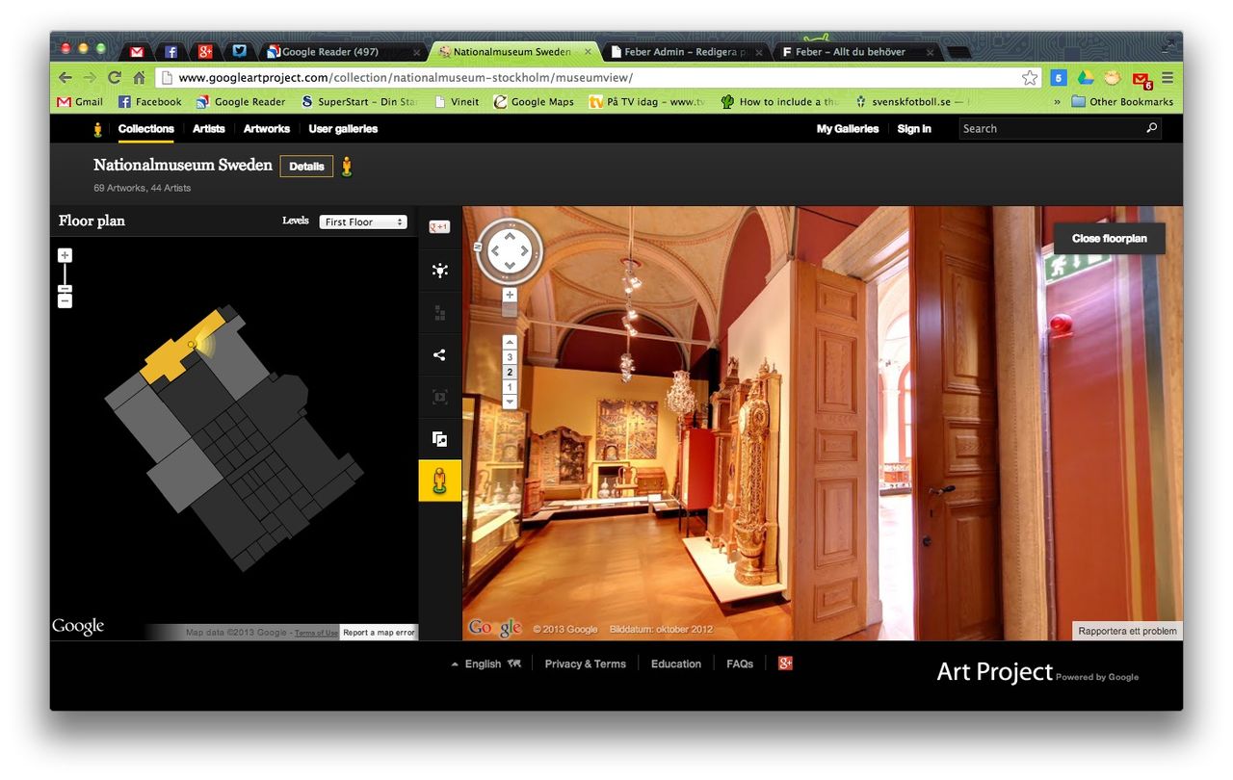
Task: Click Report a map error
Action: pos(379,633)
